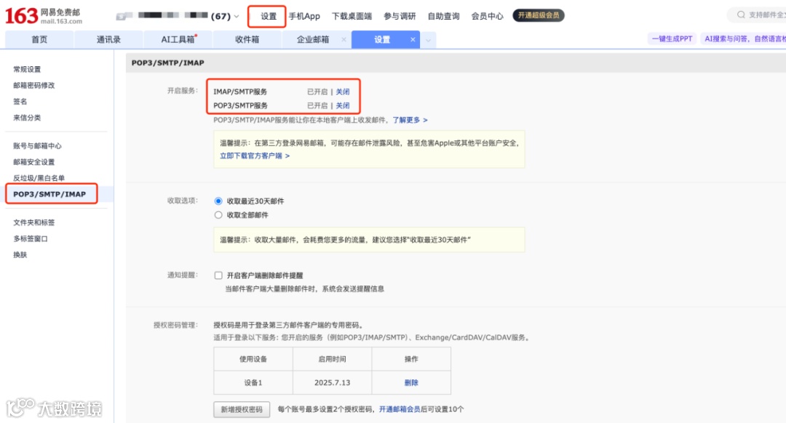This screenshot has height=423, width=786.
Task: Open 设置 in the top menu
Action: (268, 16)
